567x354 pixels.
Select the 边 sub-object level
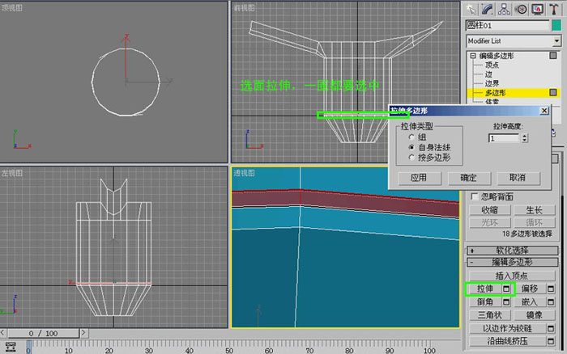488,74
